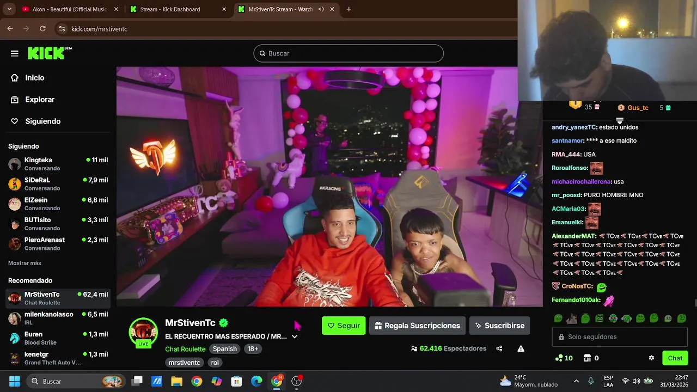Viewport: 697px width, 392px height.
Task: Open recommended channel kenetgr
Action: click(58, 358)
